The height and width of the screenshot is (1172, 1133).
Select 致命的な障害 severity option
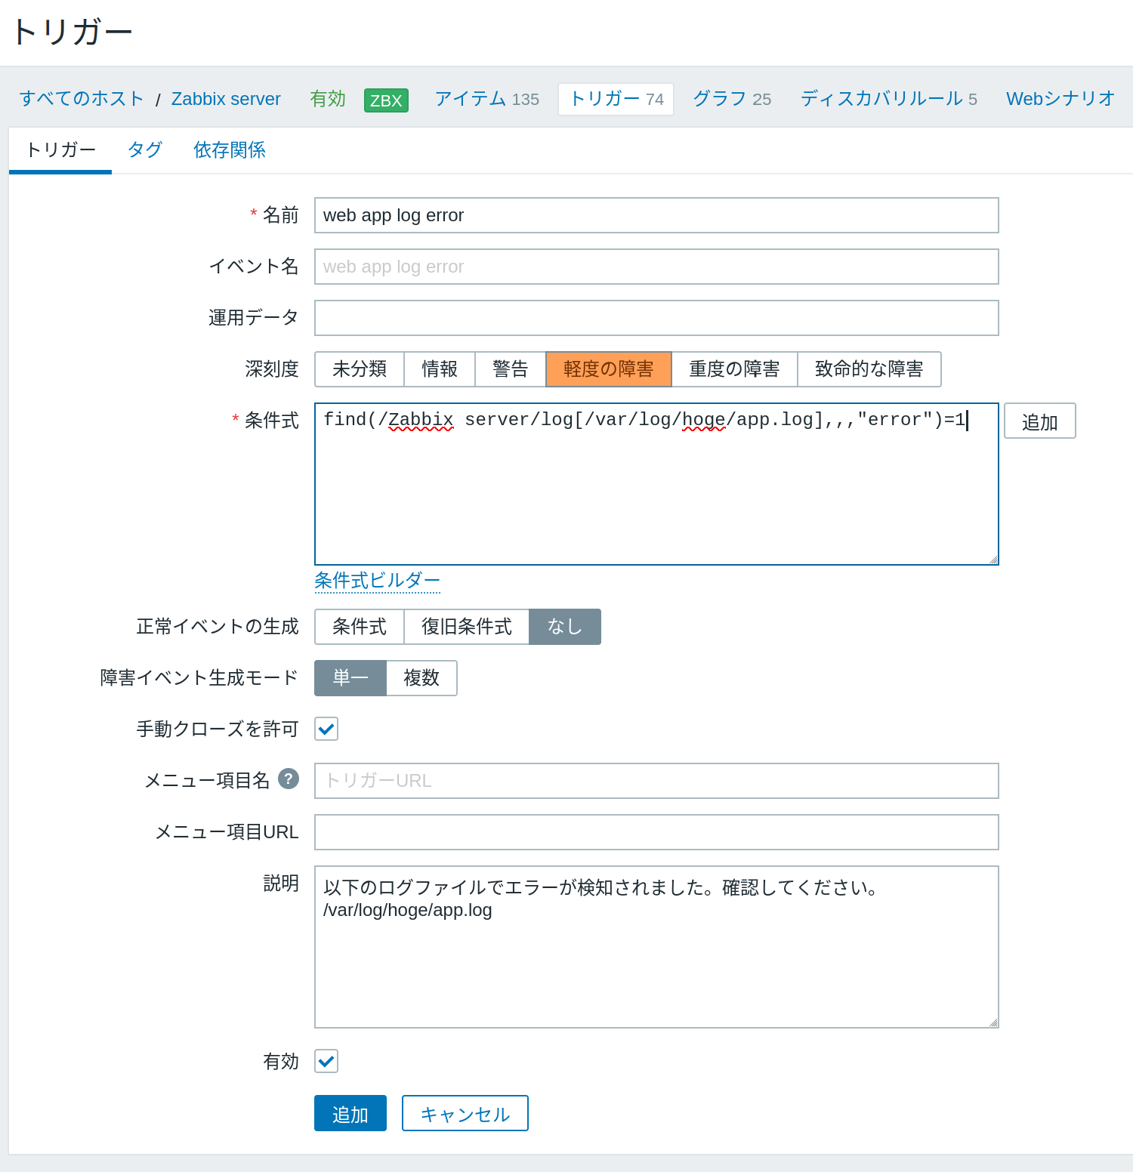click(869, 369)
